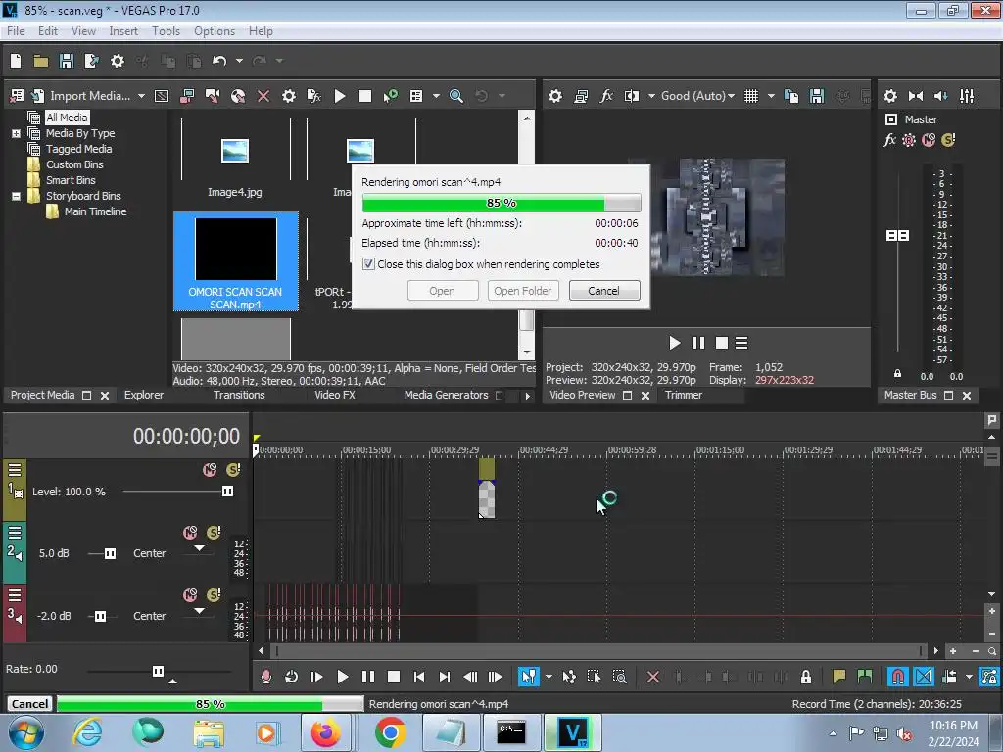Click the Video Output FX icon in preview
The width and height of the screenshot is (1003, 752).
pos(605,96)
